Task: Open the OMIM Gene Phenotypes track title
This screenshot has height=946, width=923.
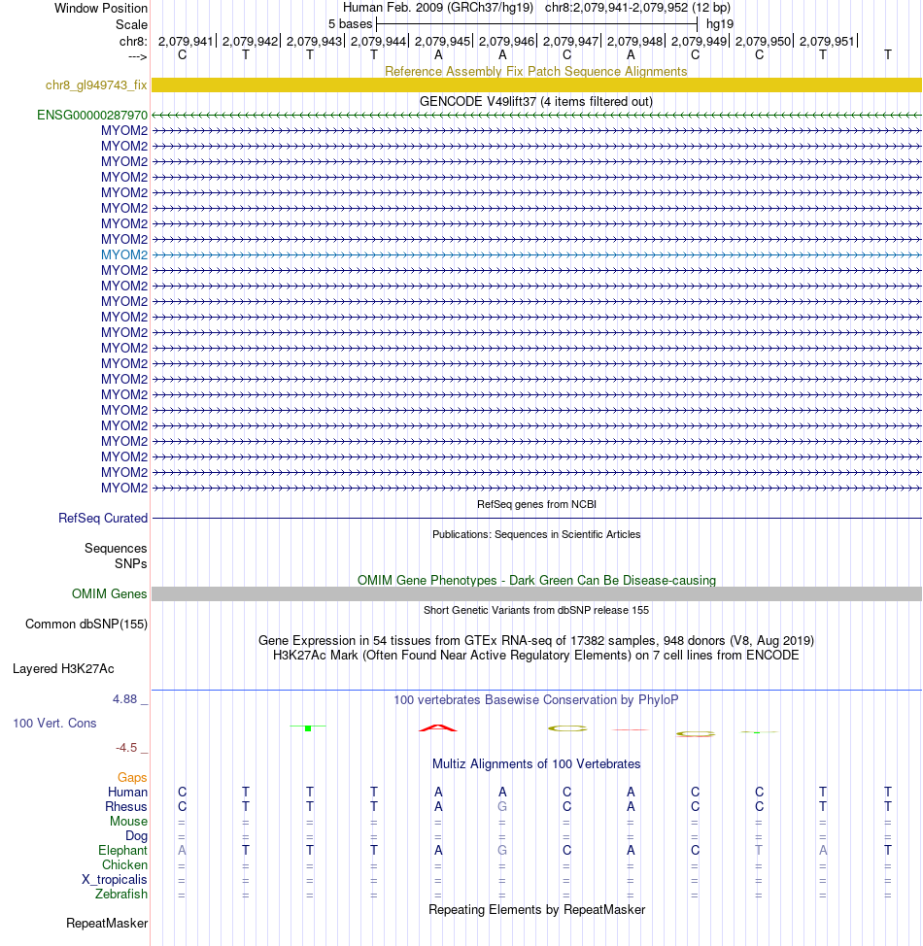Action: [536, 581]
